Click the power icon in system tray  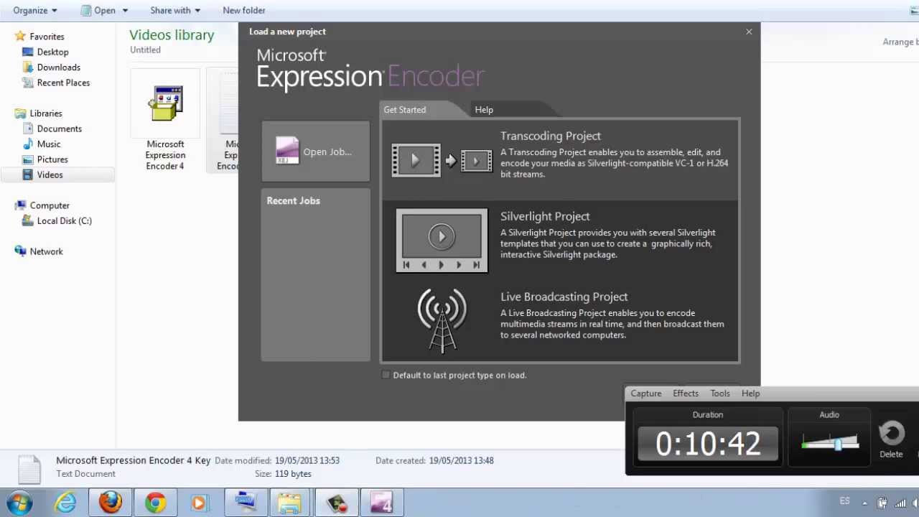[x=882, y=503]
